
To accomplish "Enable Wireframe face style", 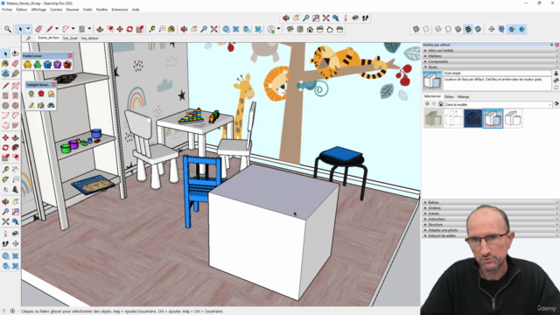I will click(438, 29).
